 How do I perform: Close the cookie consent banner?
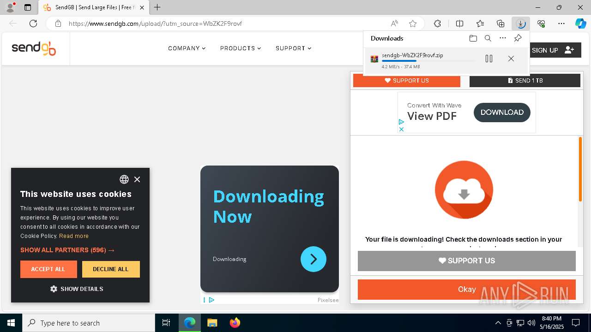coord(137,179)
